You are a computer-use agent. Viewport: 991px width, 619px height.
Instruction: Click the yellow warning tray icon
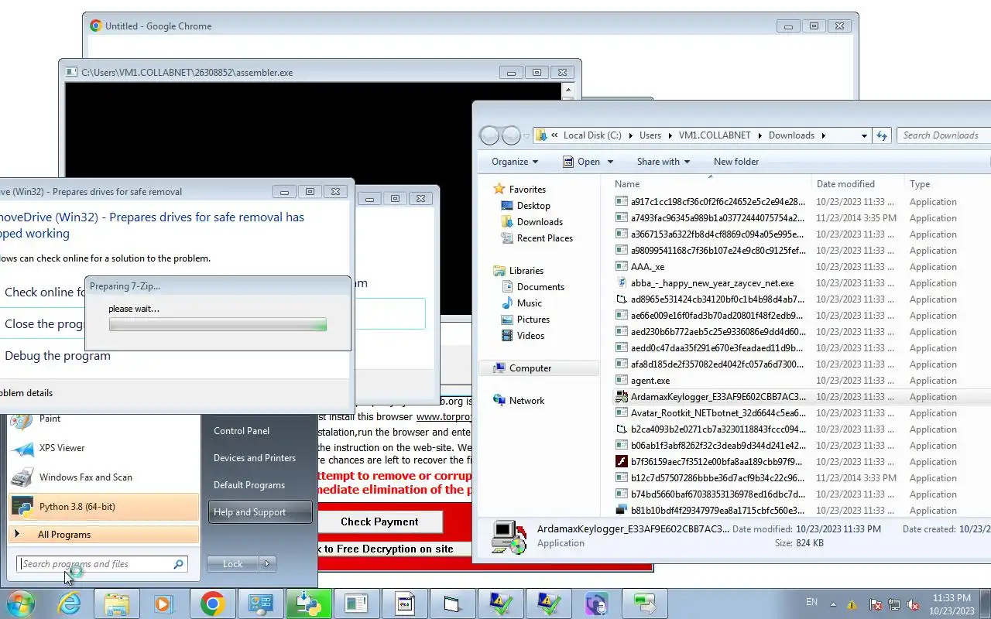[x=852, y=604]
